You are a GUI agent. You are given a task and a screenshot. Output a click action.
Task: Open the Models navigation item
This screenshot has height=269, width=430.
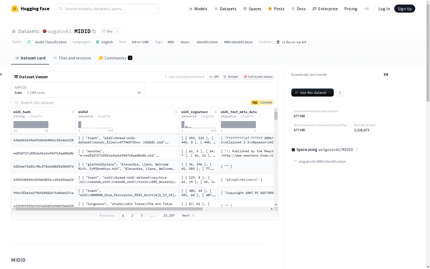point(198,9)
